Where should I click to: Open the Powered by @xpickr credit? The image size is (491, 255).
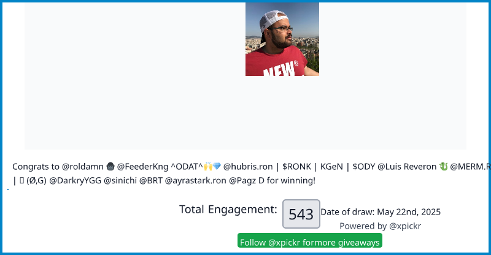[380, 226]
